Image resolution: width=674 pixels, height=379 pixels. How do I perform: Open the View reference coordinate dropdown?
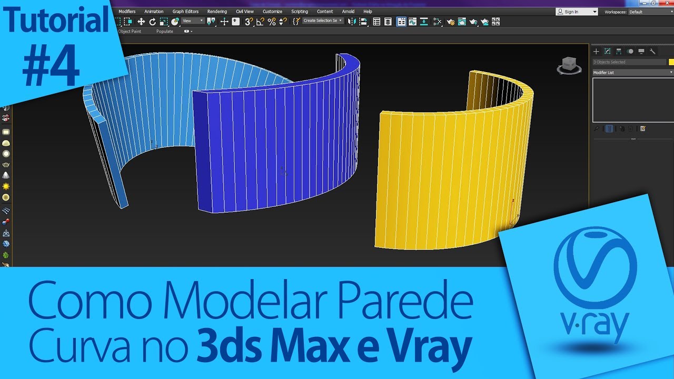click(x=193, y=21)
